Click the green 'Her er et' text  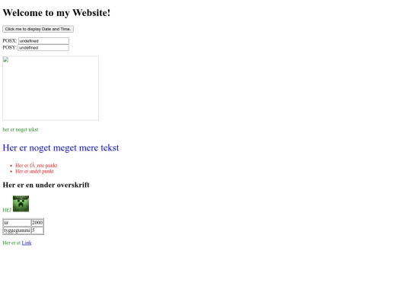[11, 243]
